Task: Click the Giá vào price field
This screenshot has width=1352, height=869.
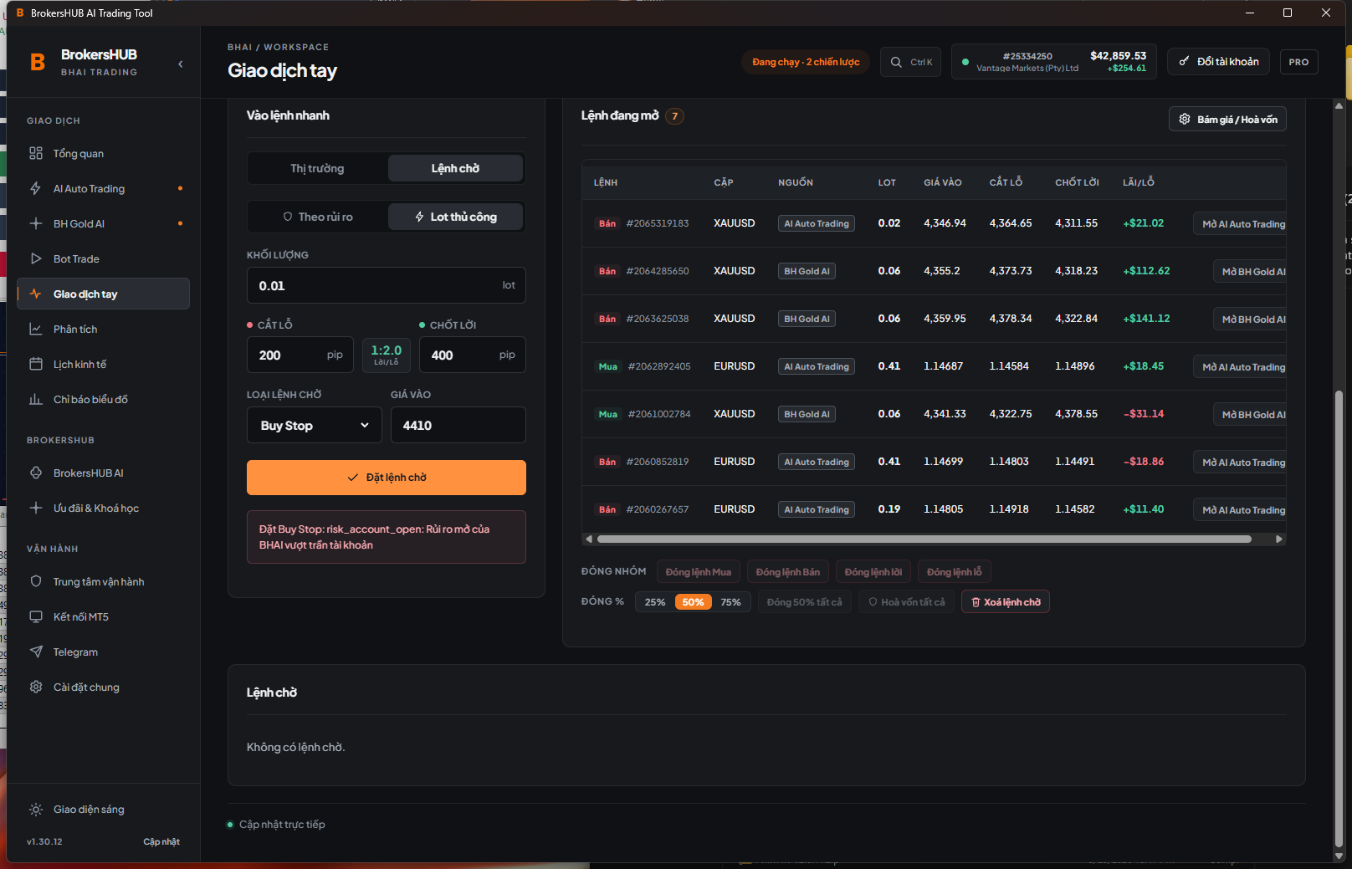Action: click(x=458, y=425)
